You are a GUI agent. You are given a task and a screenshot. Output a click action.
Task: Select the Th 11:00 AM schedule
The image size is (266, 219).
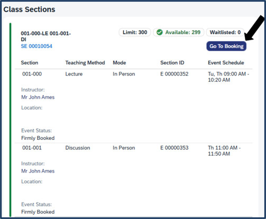click(224, 151)
